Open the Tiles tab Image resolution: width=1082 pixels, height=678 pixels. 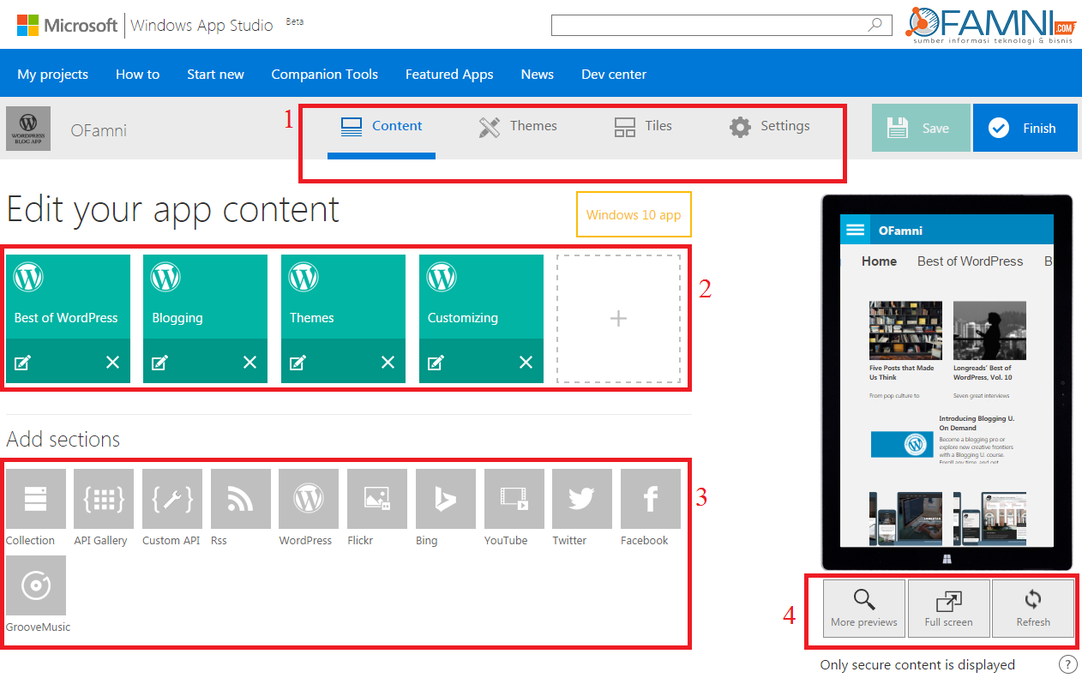point(643,127)
